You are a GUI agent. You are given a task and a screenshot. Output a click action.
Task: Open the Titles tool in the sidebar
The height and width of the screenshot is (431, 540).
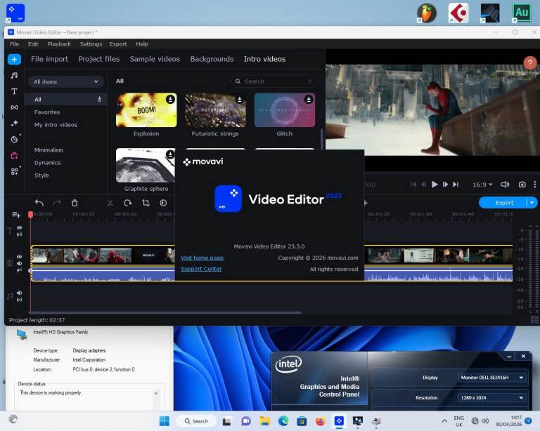14,91
